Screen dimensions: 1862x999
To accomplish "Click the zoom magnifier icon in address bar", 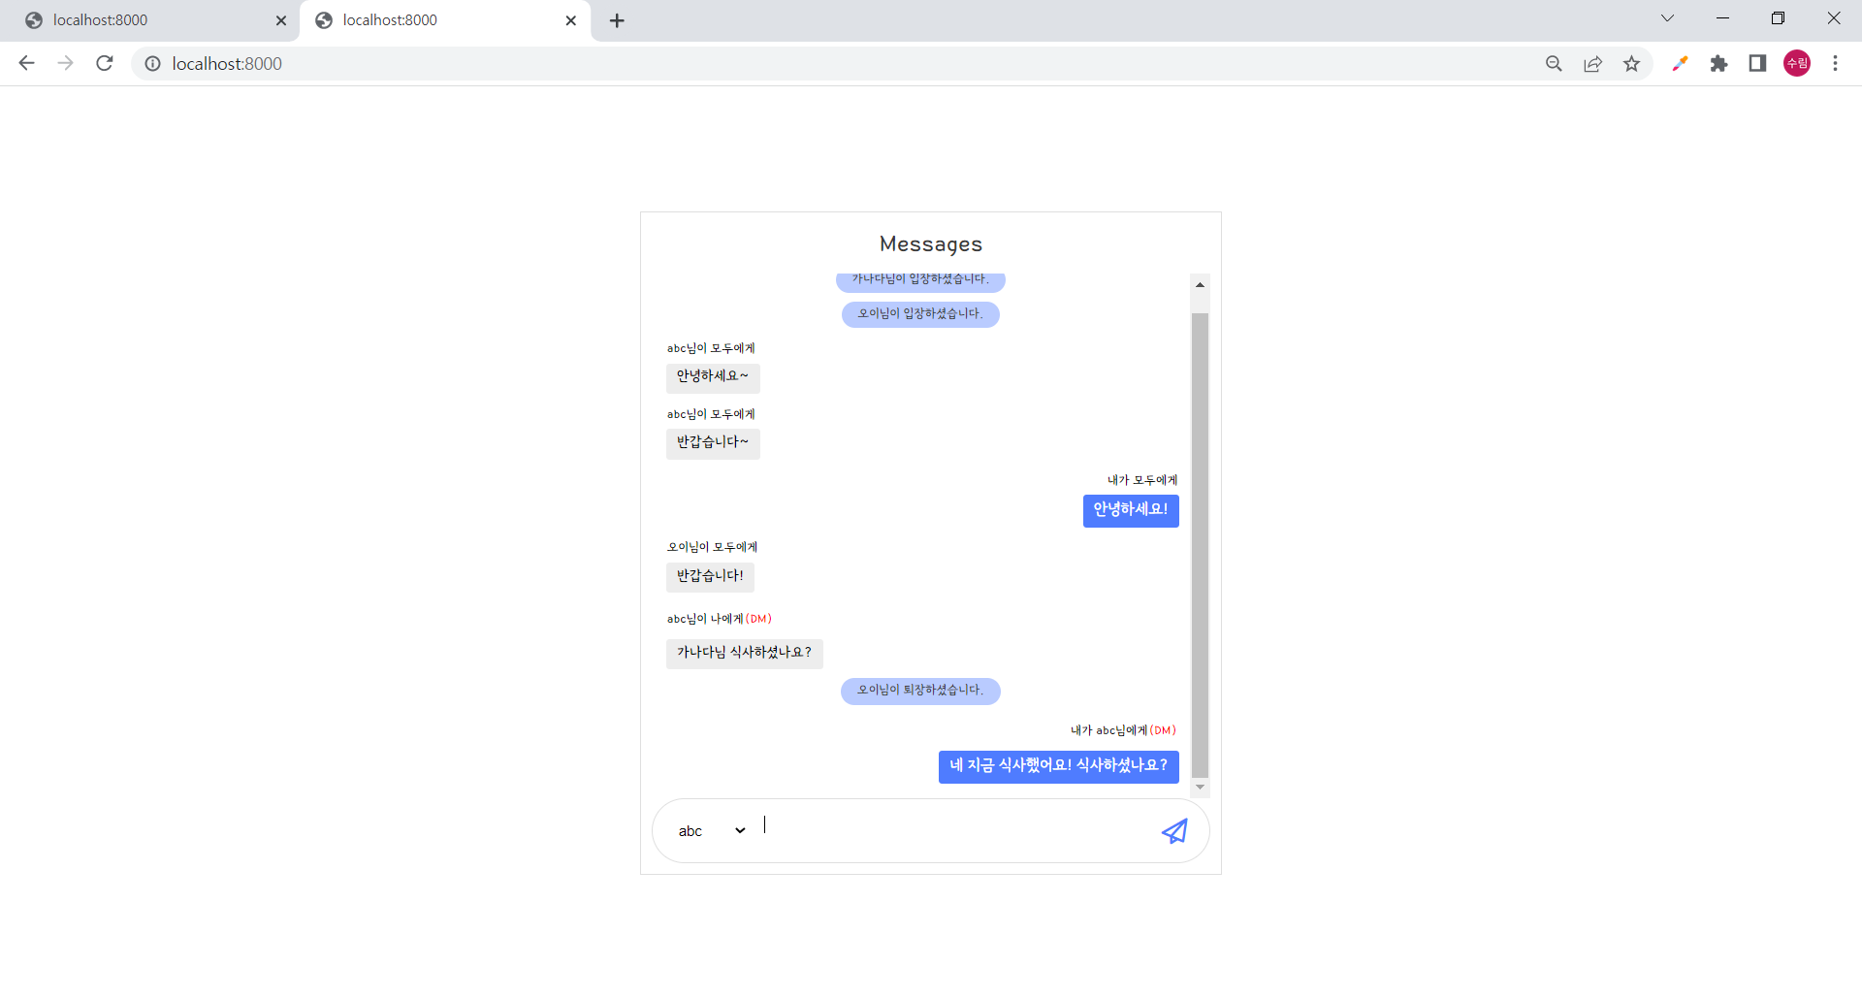I will (x=1554, y=63).
